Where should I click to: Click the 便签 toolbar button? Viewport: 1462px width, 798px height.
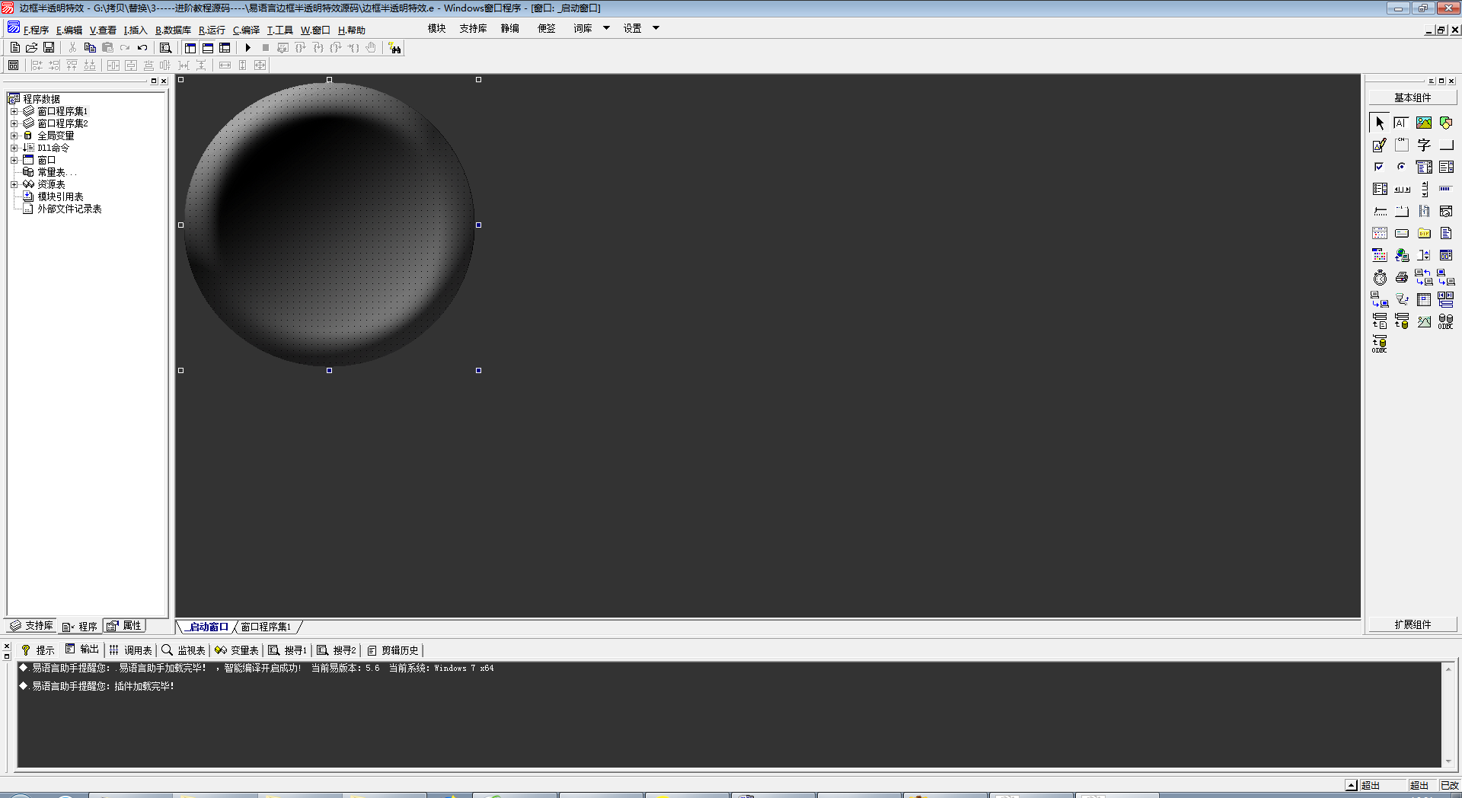click(546, 28)
